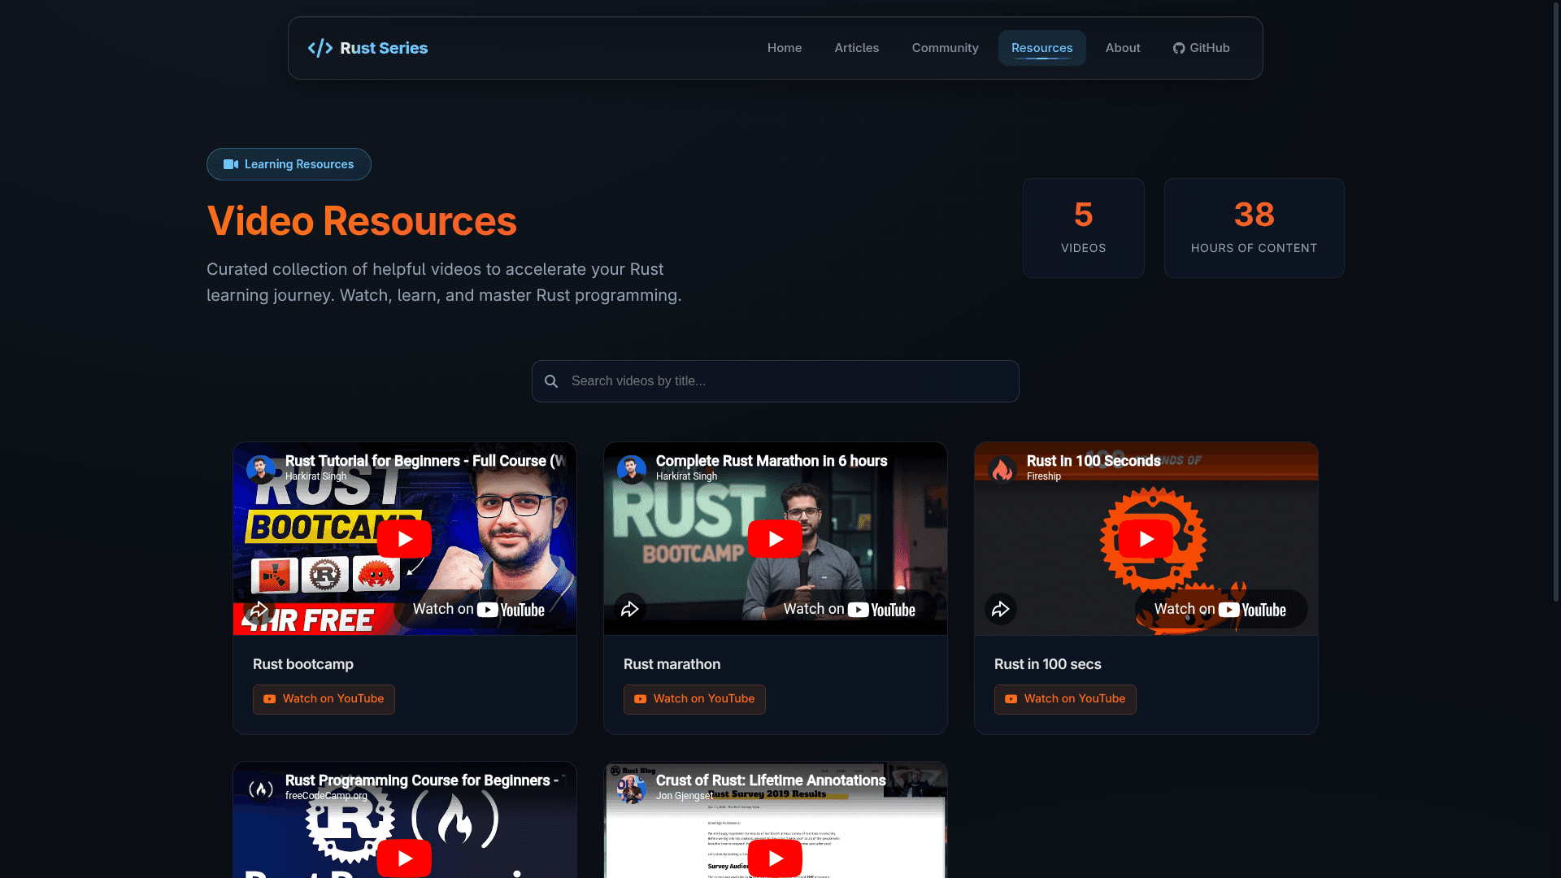
Task: Click share arrow on Rust in 100 Seconds
Action: click(1000, 609)
